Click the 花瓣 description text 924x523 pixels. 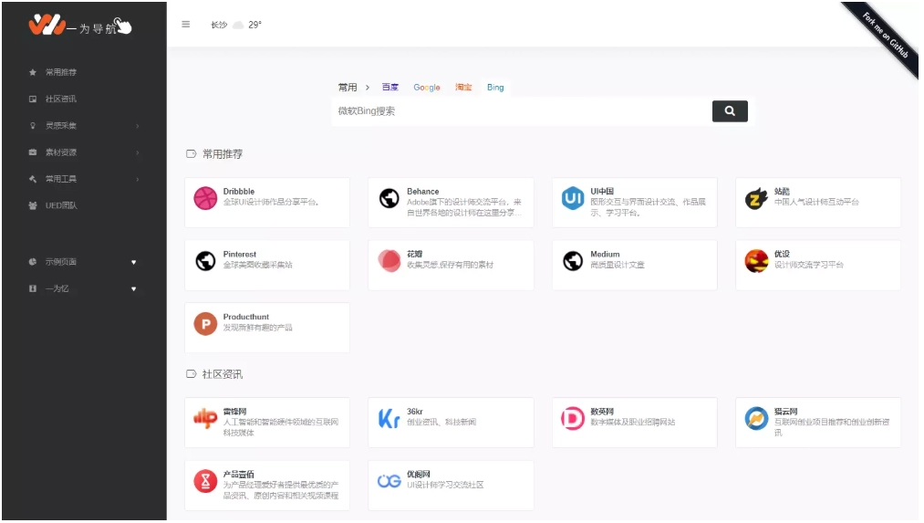click(x=450, y=265)
